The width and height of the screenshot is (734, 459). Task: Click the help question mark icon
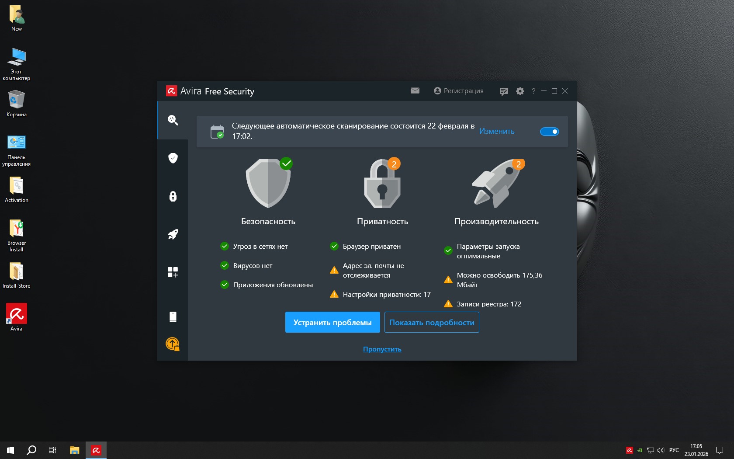(x=533, y=91)
